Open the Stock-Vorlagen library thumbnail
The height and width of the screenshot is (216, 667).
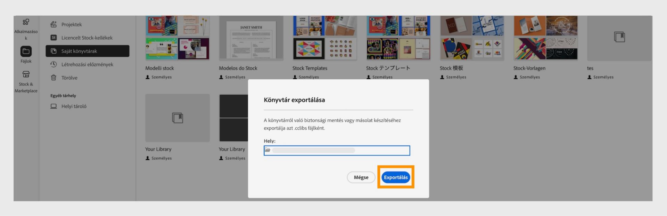coord(545,38)
